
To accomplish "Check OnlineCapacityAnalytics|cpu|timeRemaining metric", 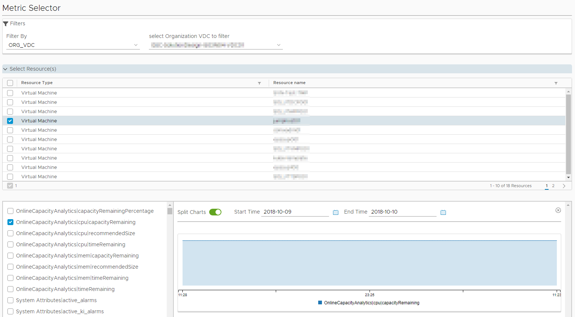I will 10,244.
